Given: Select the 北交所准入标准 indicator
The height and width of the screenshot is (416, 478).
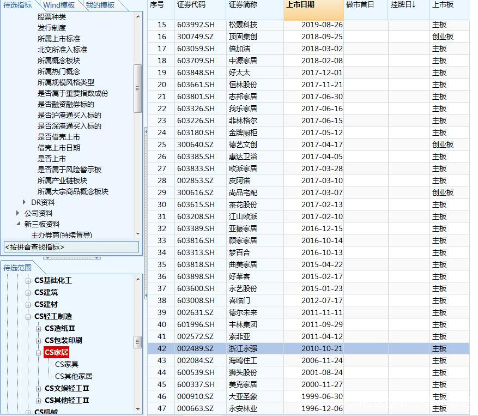Looking at the screenshot, I should click(x=63, y=50).
